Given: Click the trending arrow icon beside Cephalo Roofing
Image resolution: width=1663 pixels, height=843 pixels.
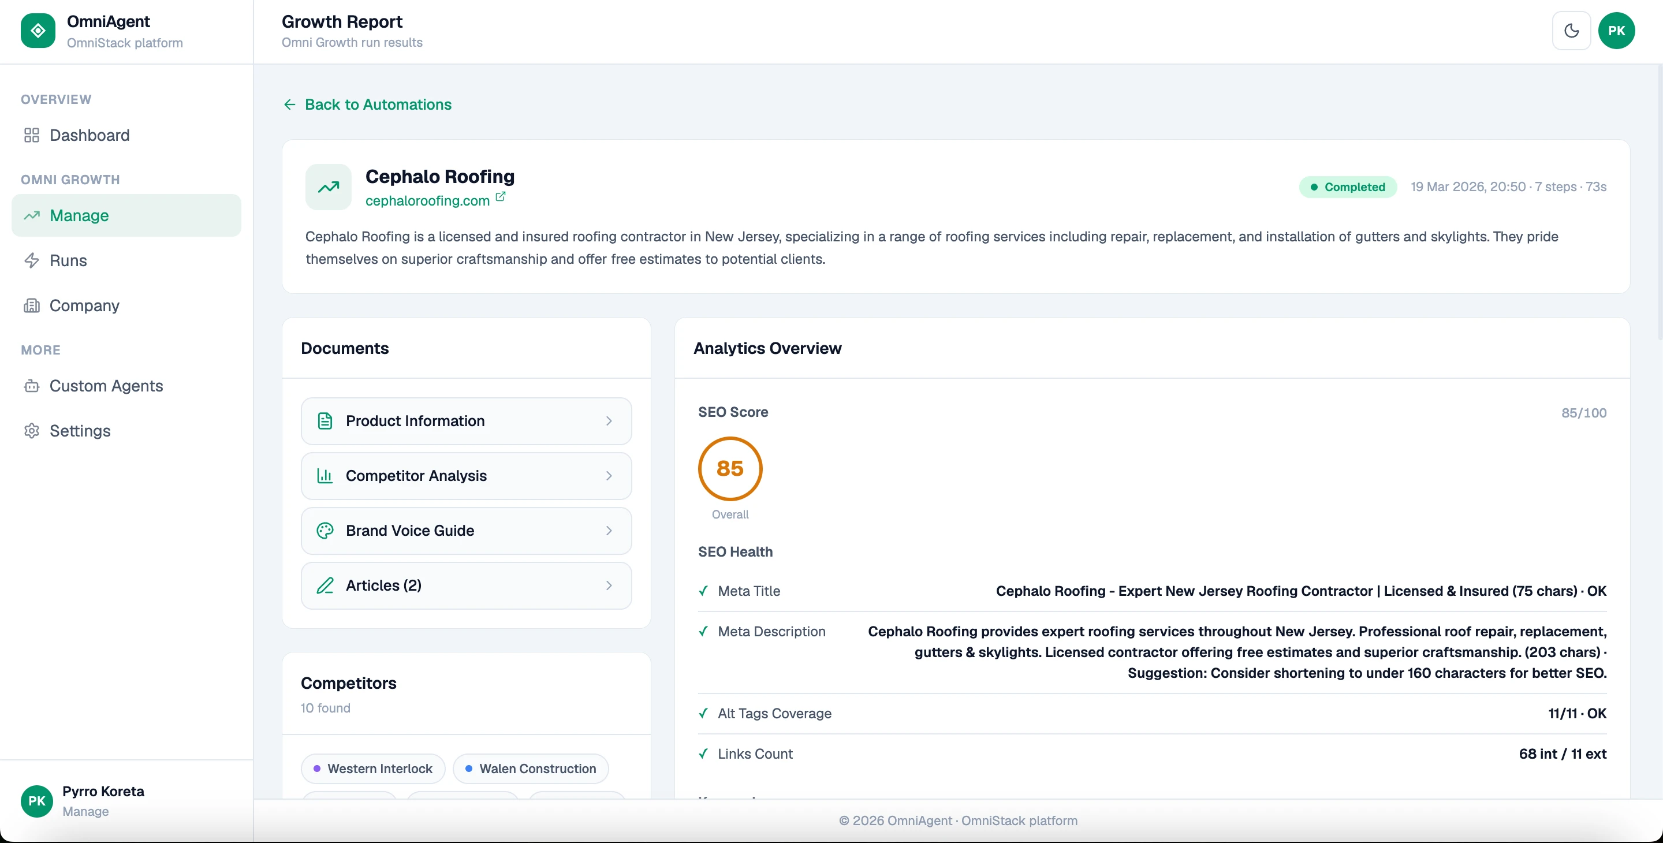Looking at the screenshot, I should pyautogui.click(x=328, y=186).
